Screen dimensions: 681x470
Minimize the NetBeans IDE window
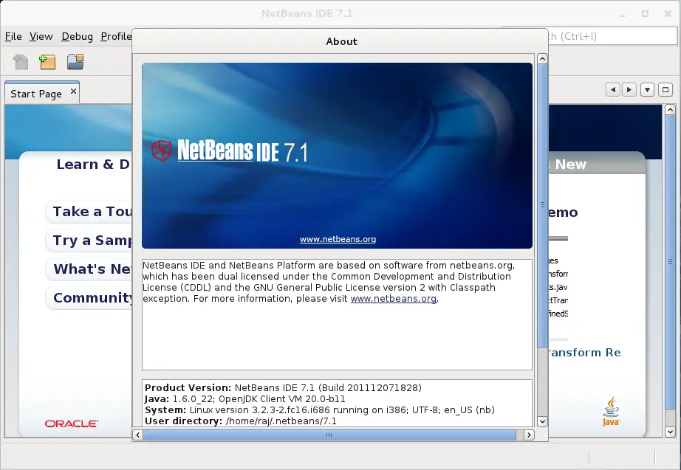click(623, 14)
